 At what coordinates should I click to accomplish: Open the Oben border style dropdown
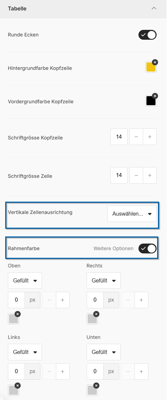25,281
